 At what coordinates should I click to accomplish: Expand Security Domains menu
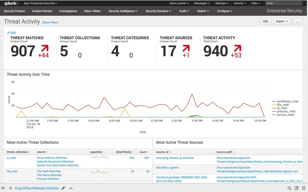pos(158,11)
